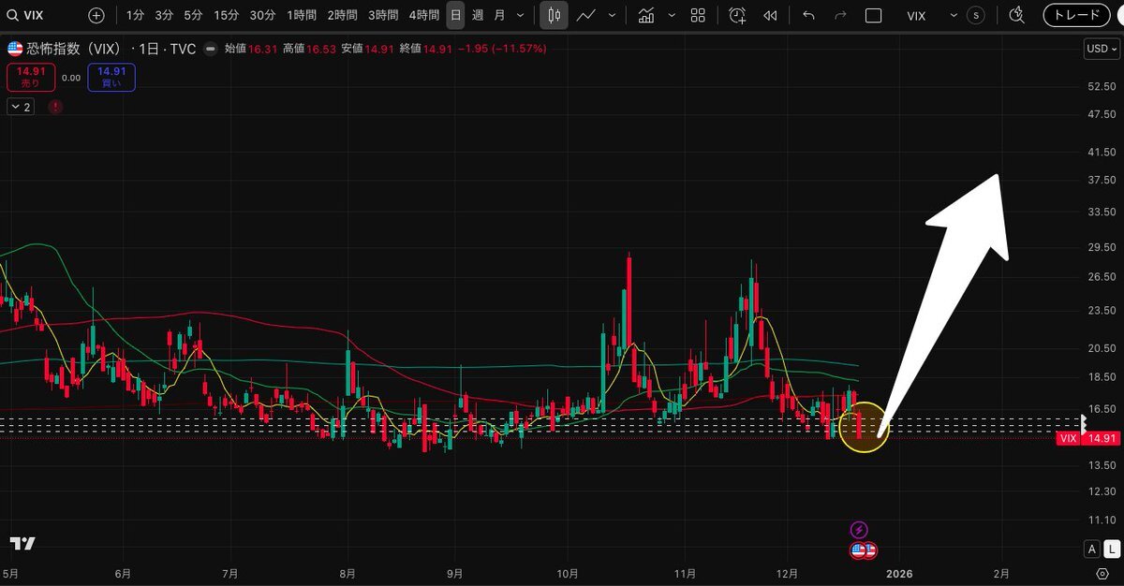
Task: Toggle auto scale with the A button
Action: tap(1092, 549)
